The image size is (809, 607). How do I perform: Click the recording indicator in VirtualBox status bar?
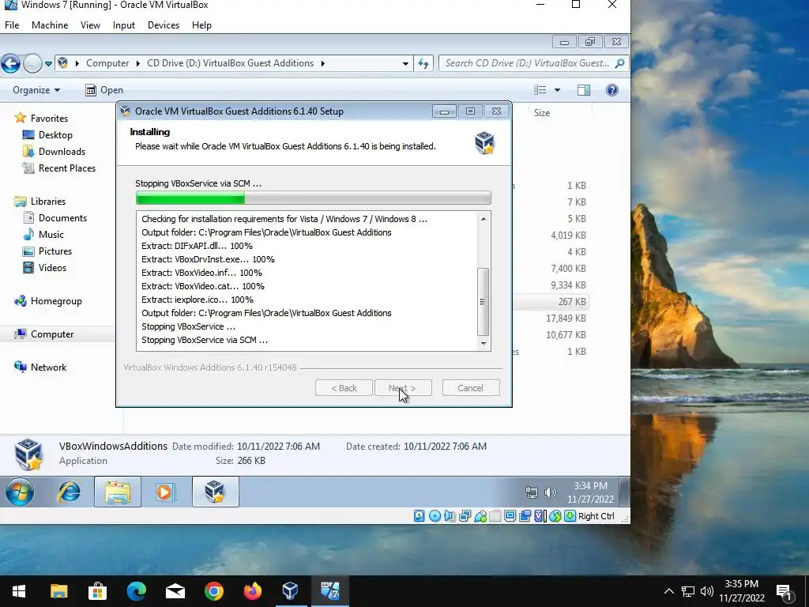click(525, 515)
